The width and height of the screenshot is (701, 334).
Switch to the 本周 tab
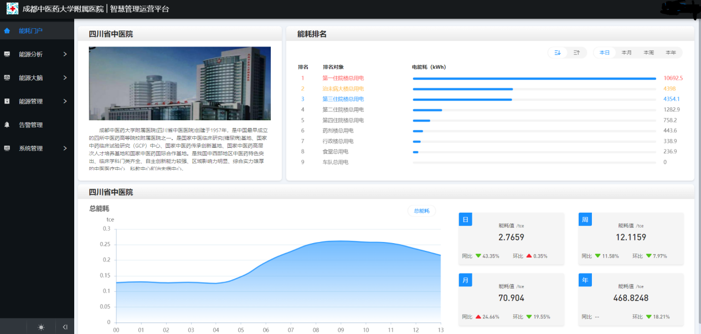648,52
